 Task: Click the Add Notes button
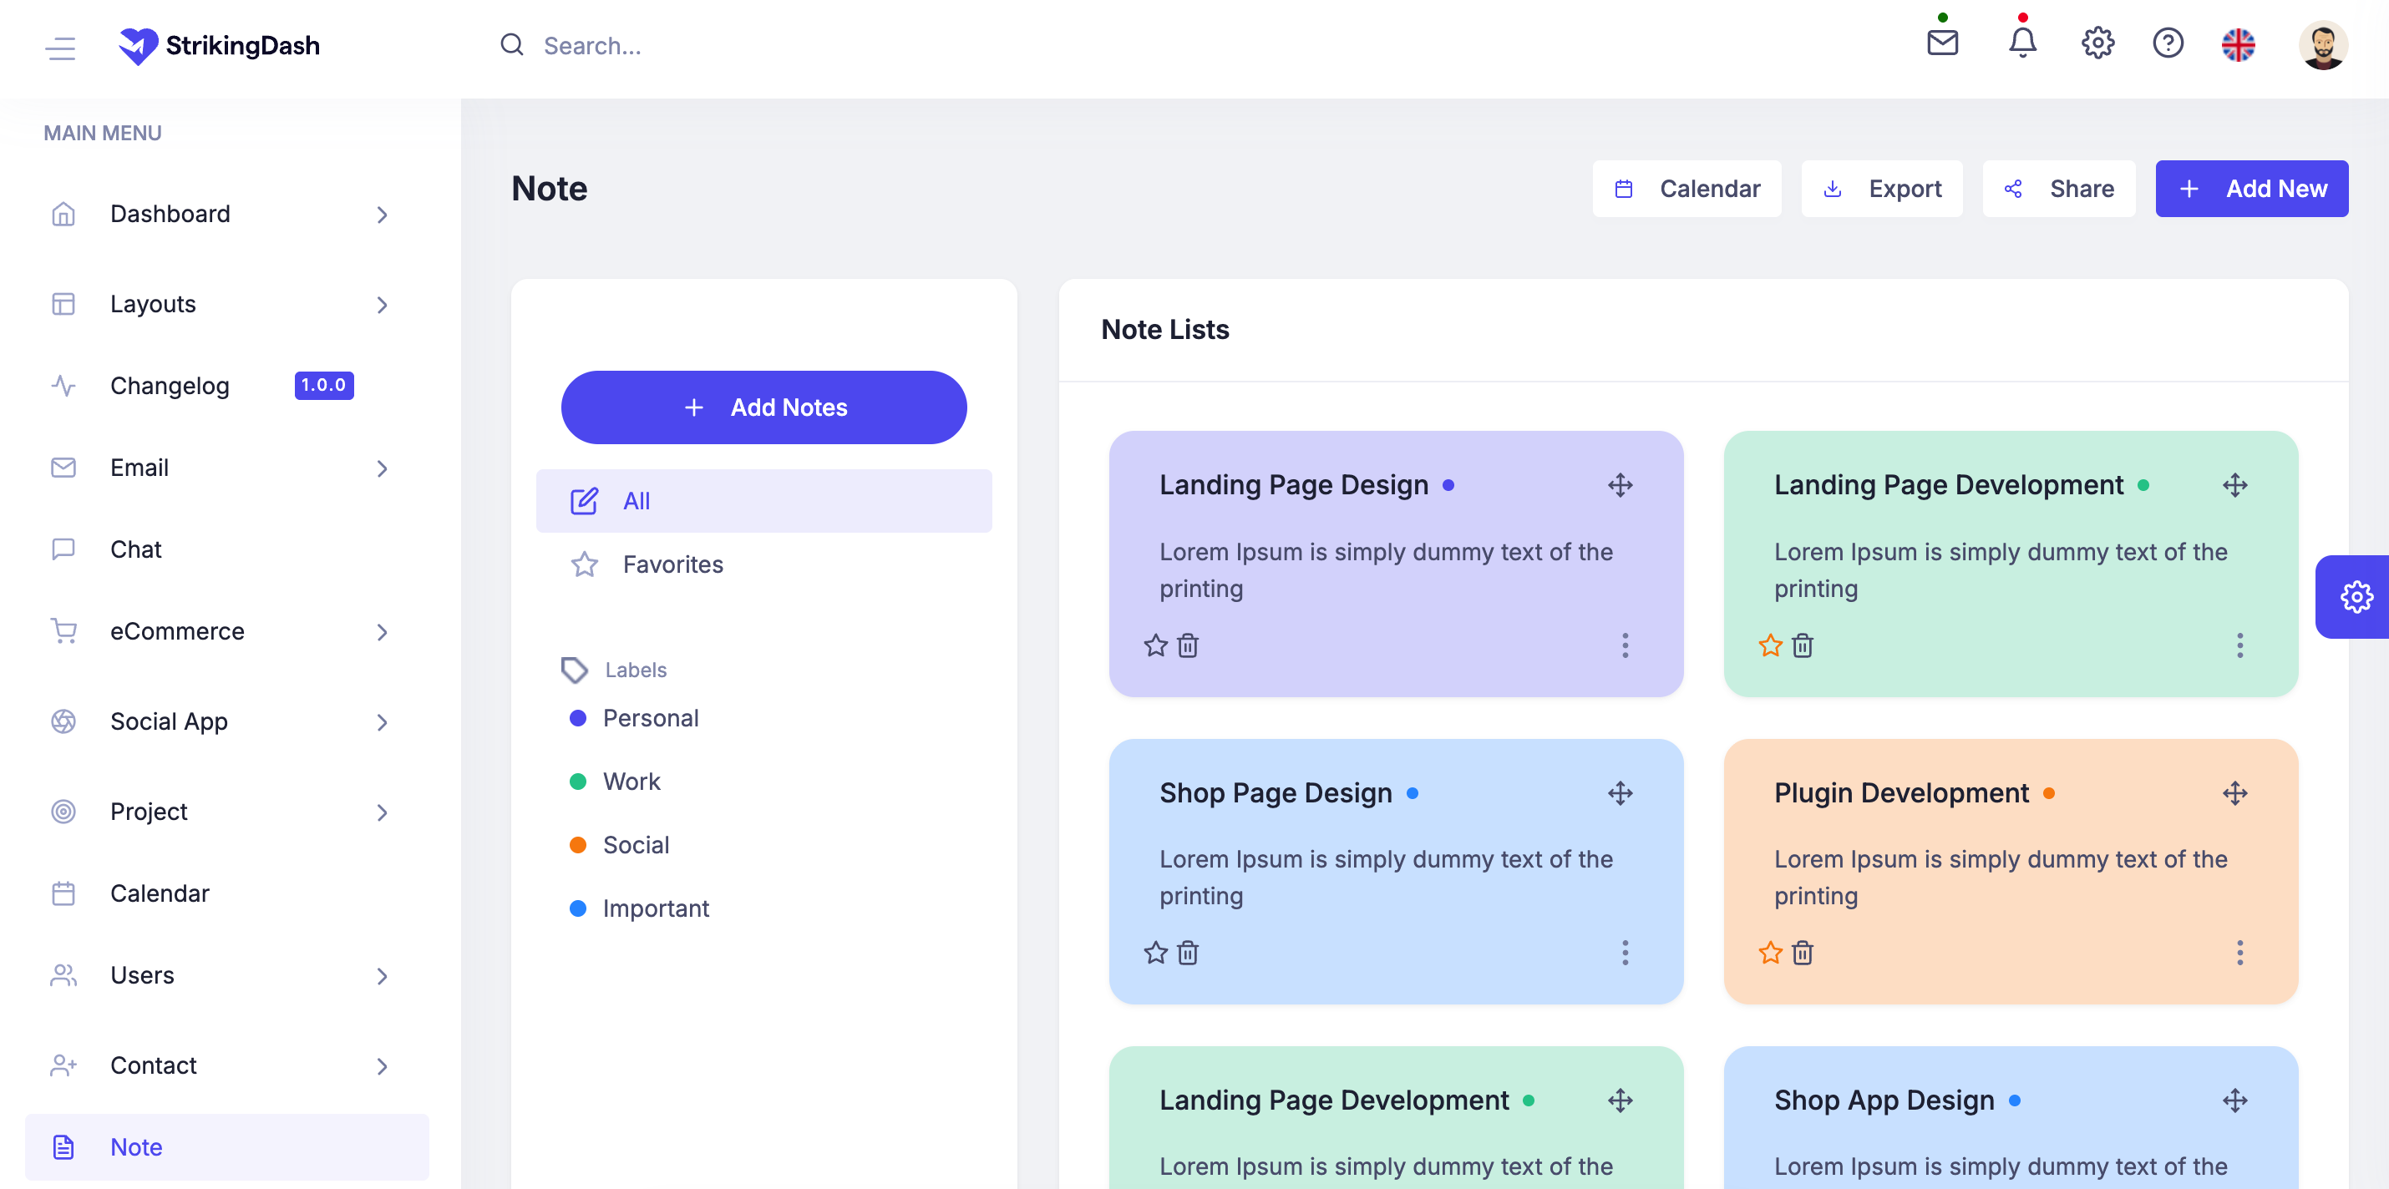point(764,407)
